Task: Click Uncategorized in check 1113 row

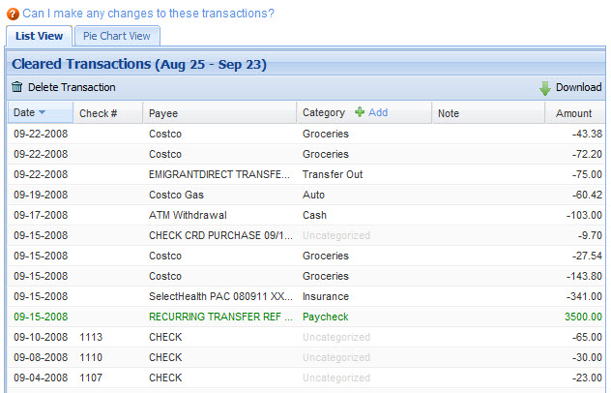Action: (336, 337)
